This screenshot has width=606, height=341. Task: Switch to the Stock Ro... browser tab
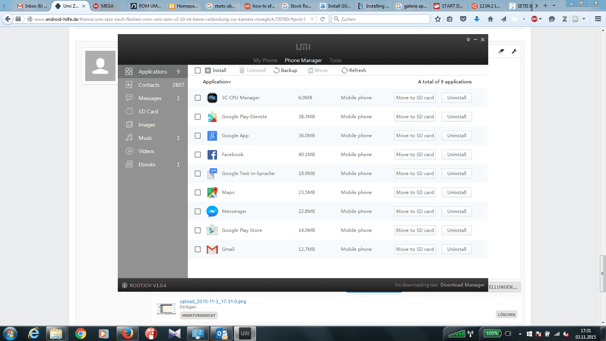[297, 6]
